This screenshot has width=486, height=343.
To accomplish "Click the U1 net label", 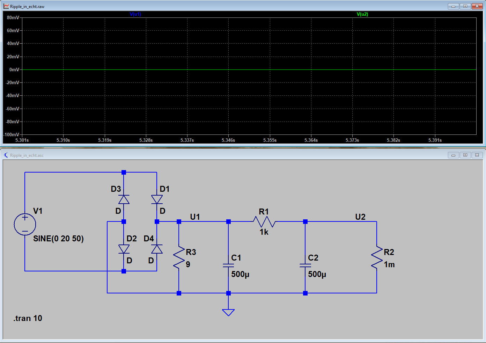I will (x=195, y=217).
